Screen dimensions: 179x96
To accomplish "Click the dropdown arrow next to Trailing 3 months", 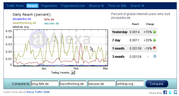I will [x=73, y=73].
